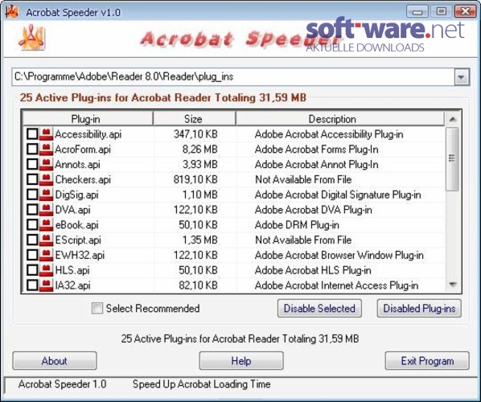Check the EScript.api plug-in box
This screenshot has height=402, width=481.
pyautogui.click(x=32, y=240)
